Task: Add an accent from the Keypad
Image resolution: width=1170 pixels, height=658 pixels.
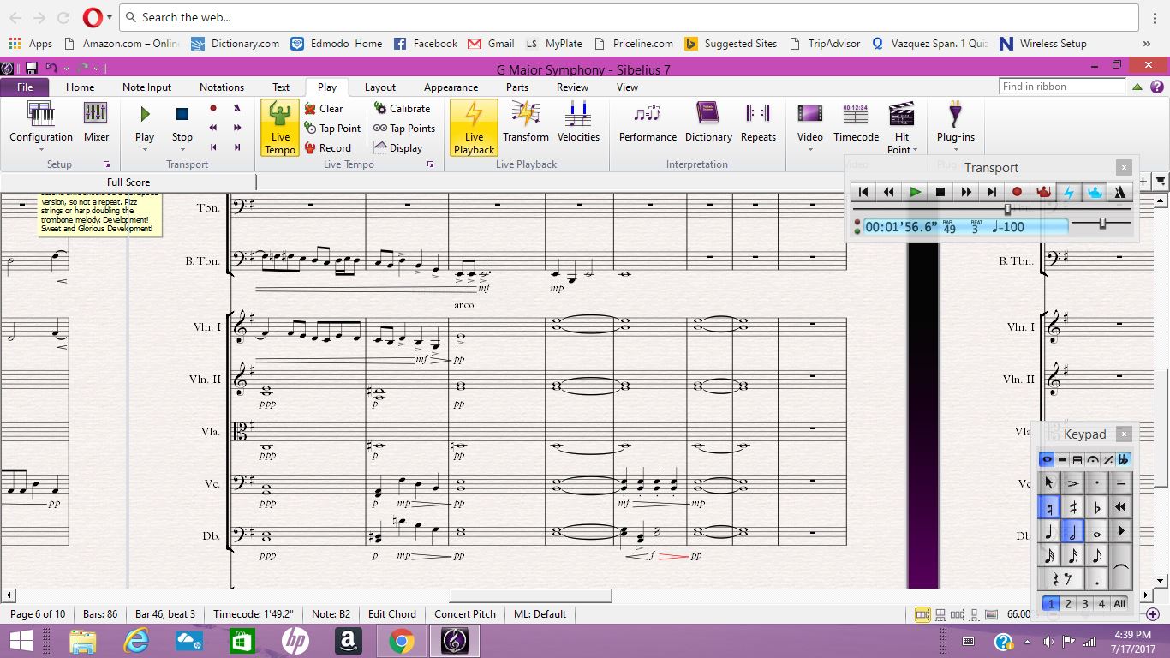Action: 1073,483
